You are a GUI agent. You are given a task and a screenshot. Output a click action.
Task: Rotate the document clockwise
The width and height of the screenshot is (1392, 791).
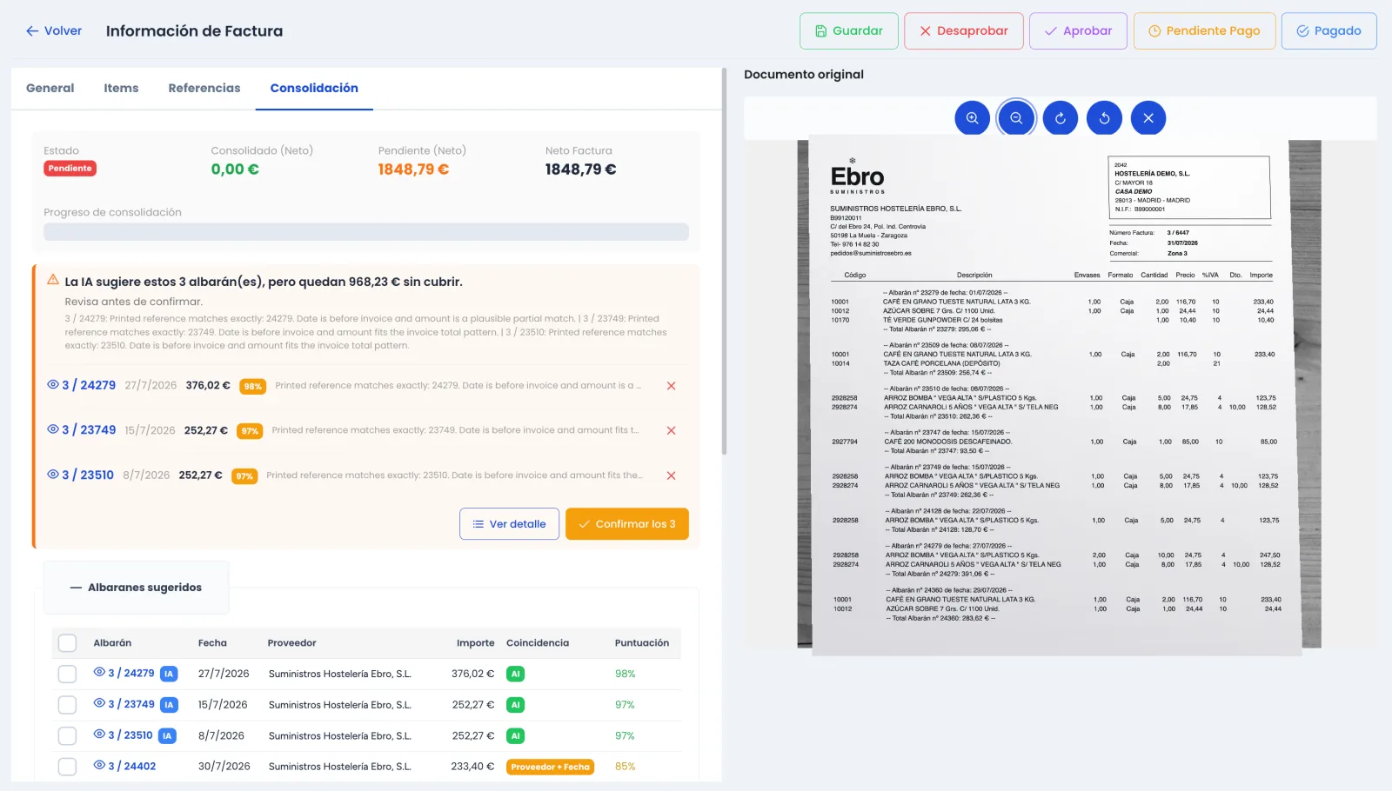[1061, 118]
